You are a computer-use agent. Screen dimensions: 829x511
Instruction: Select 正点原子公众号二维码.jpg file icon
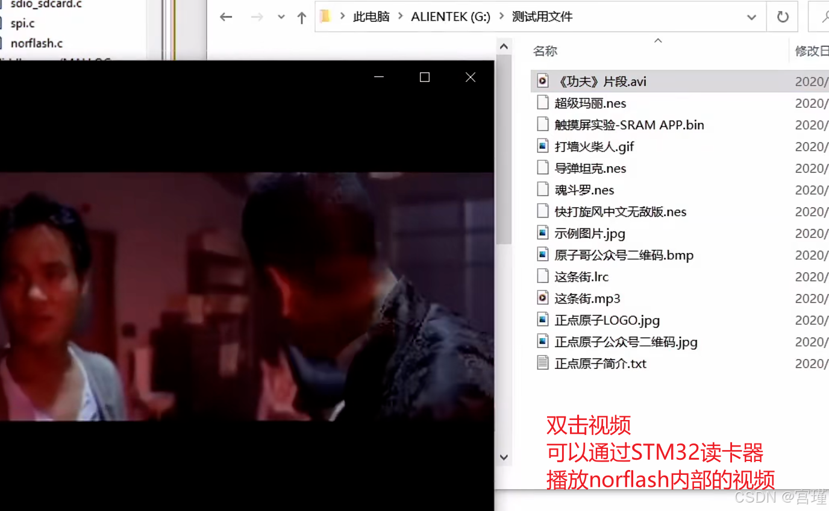[x=543, y=342]
